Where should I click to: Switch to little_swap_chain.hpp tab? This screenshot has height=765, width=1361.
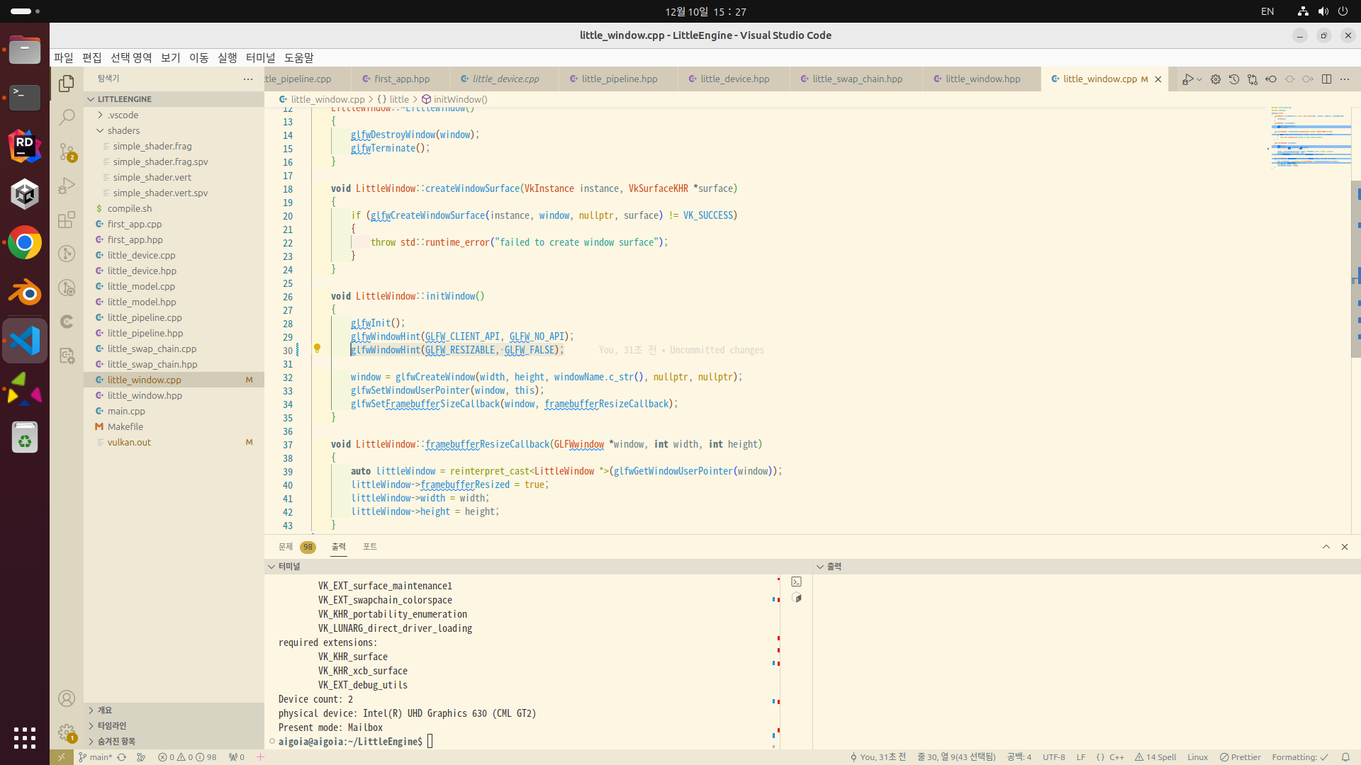coord(856,79)
